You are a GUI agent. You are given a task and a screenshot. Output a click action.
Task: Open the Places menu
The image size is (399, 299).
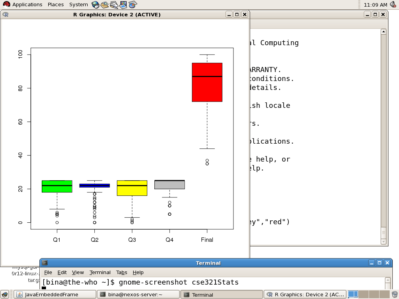click(x=56, y=5)
